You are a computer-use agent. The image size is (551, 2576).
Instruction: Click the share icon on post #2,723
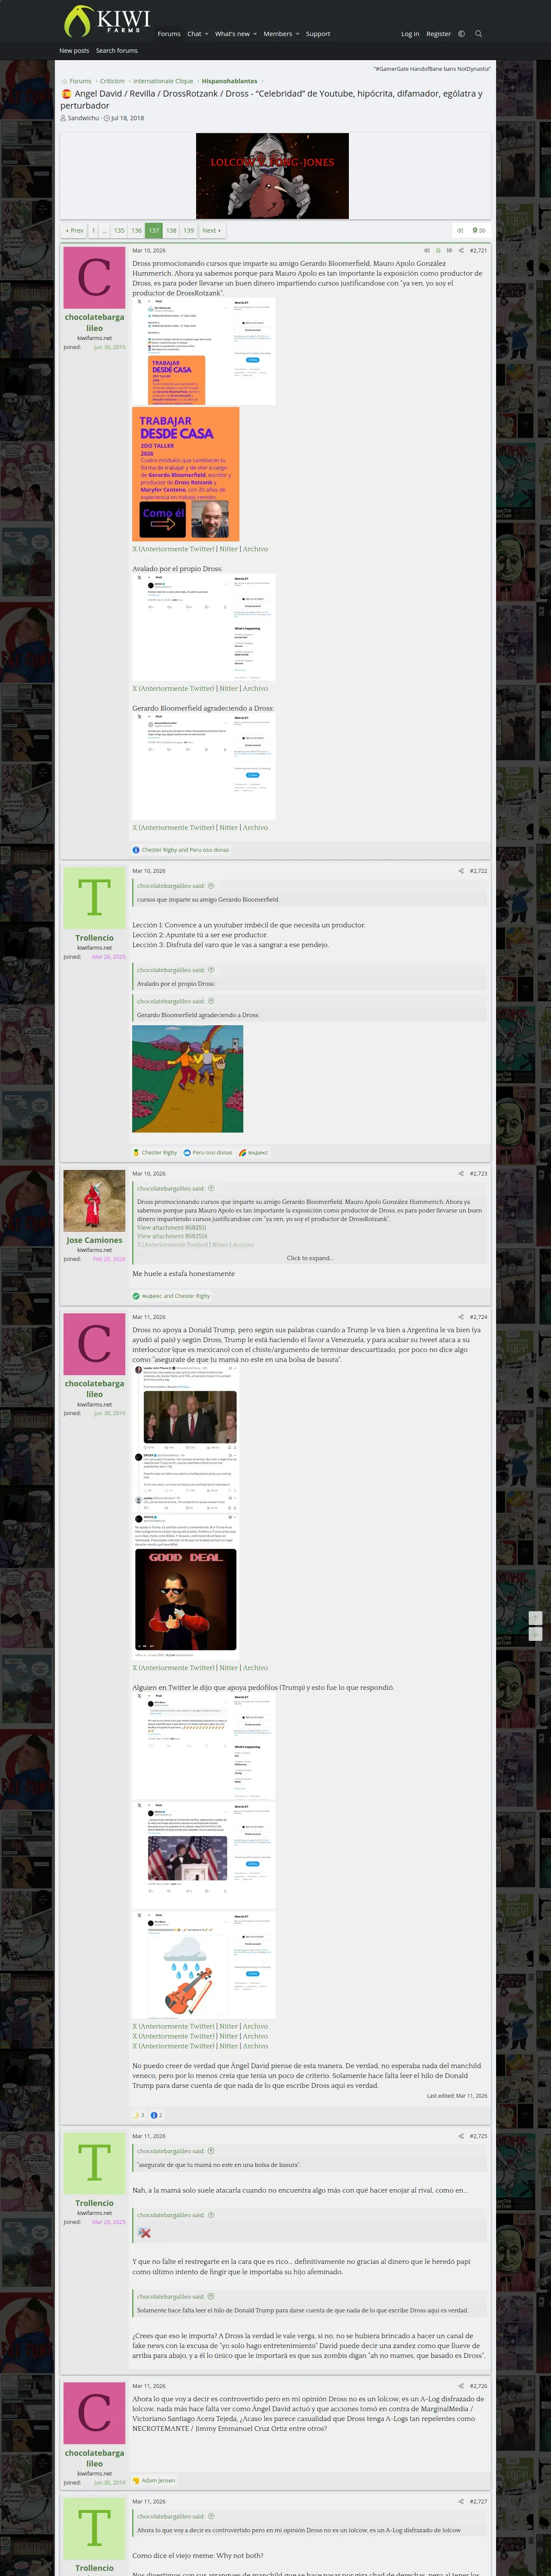(461, 1174)
